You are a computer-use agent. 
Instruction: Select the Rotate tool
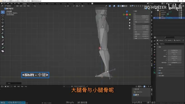click(3, 23)
